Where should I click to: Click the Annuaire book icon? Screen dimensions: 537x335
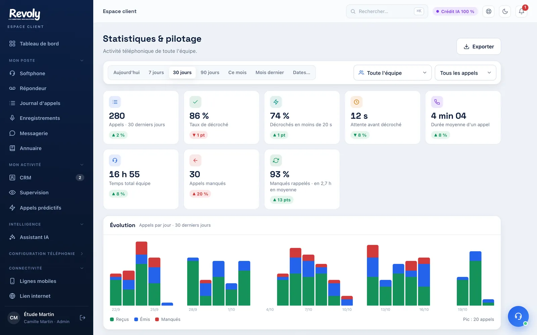coord(12,148)
